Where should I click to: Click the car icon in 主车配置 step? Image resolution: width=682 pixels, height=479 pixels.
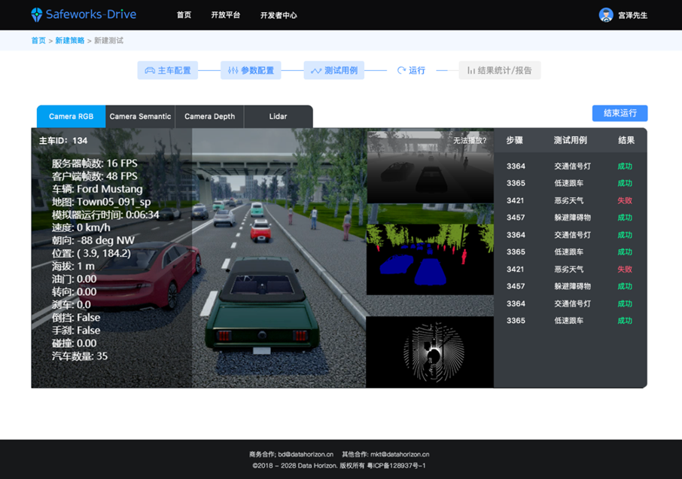coord(150,71)
